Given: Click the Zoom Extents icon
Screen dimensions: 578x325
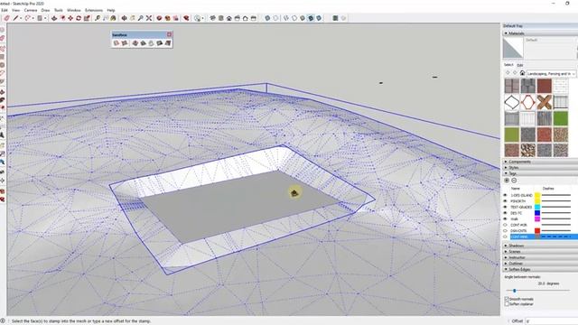Looking at the screenshot, I should coord(149,18).
